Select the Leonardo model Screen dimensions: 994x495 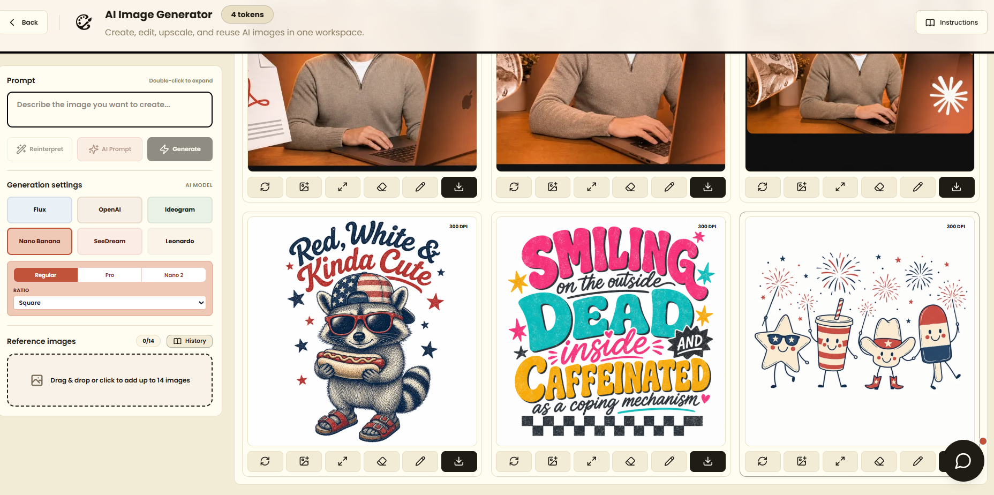pos(180,242)
